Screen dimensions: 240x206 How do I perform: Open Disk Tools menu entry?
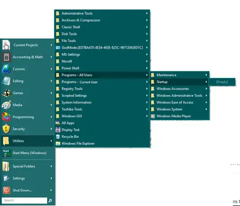pyautogui.click(x=102, y=34)
